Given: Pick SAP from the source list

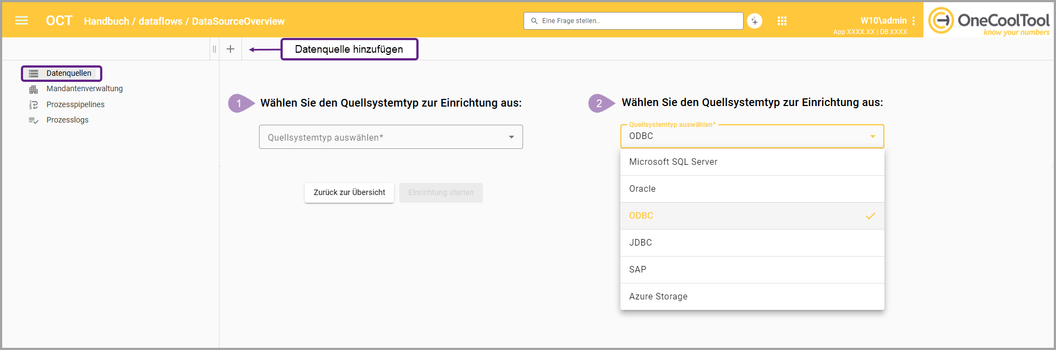Looking at the screenshot, I should coord(751,270).
